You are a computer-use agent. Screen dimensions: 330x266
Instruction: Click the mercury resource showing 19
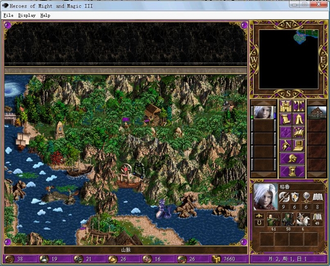49,259
